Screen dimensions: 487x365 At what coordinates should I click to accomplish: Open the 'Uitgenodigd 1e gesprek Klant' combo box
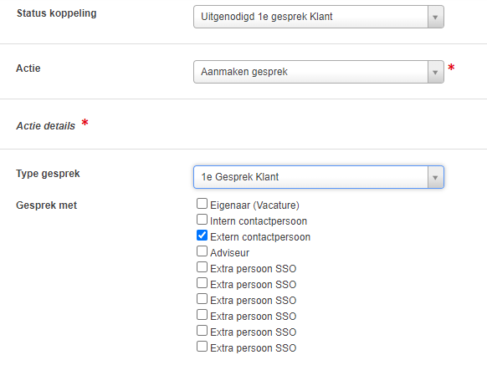pyautogui.click(x=319, y=17)
